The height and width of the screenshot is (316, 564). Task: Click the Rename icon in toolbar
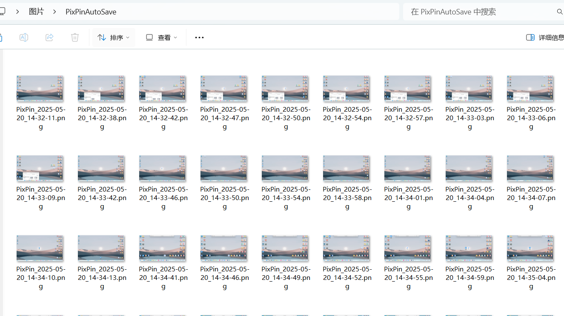coord(24,37)
